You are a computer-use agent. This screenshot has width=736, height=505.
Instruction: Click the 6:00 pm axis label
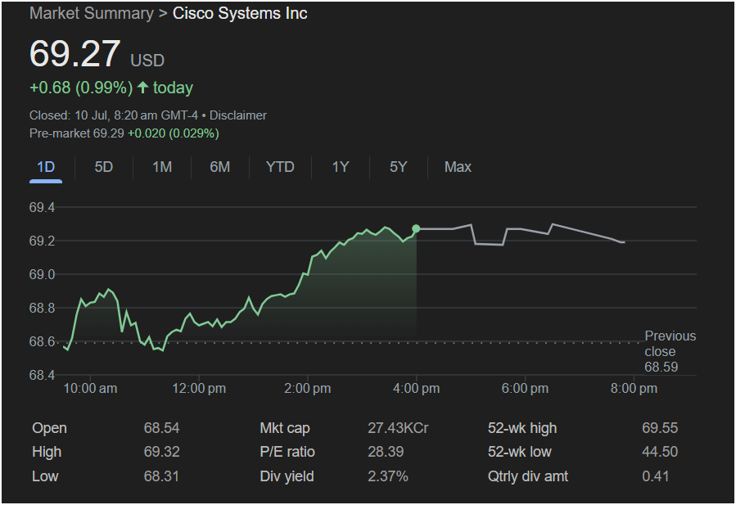[525, 389]
